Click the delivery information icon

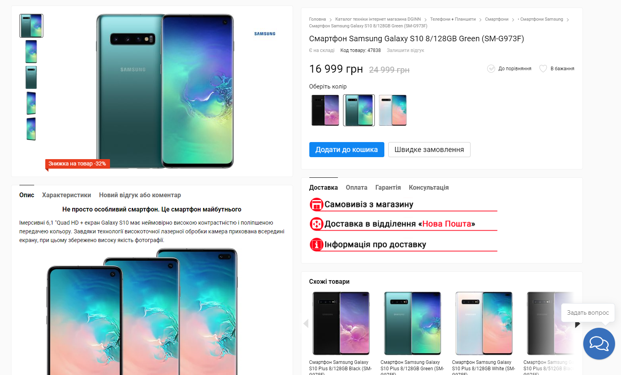(316, 244)
